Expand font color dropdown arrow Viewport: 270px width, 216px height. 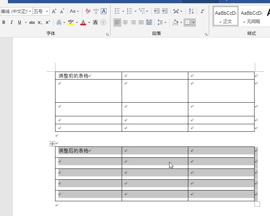click(x=89, y=22)
